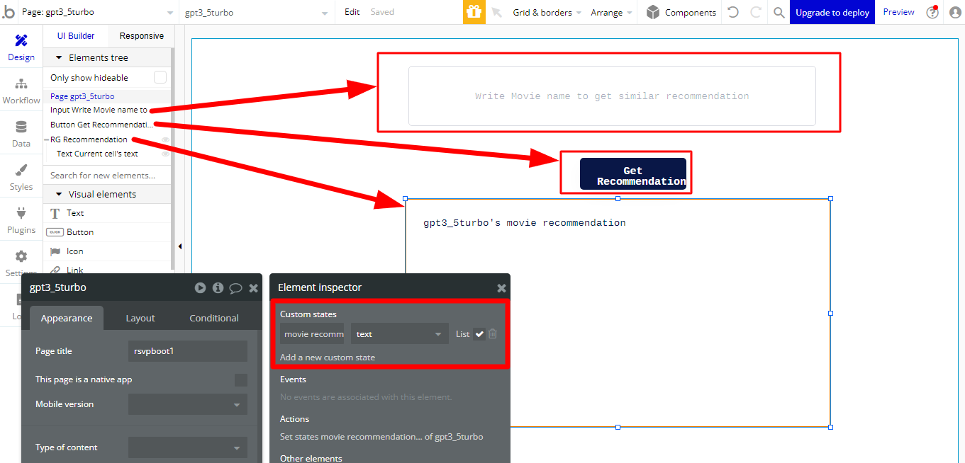This screenshot has width=965, height=463.
Task: Add a Text visual element
Action: point(107,213)
